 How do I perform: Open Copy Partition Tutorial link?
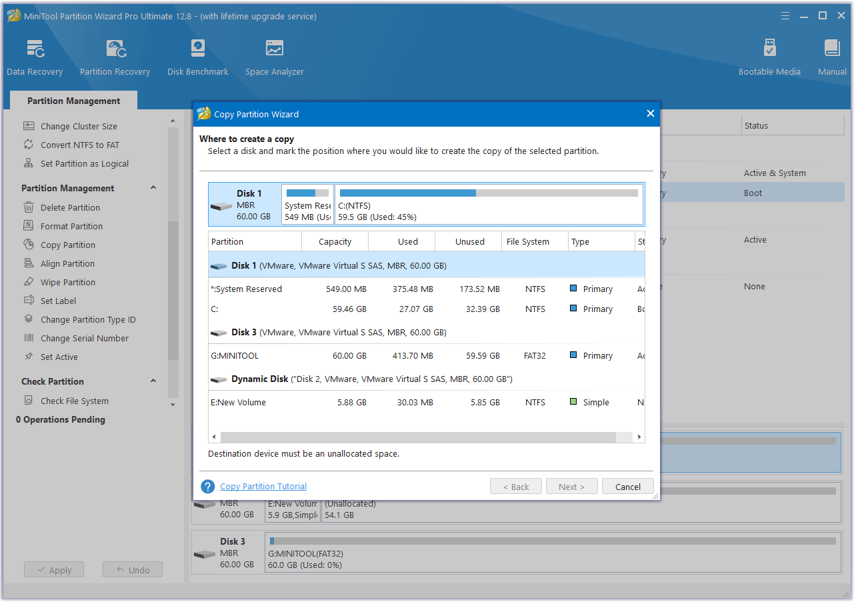click(x=263, y=487)
